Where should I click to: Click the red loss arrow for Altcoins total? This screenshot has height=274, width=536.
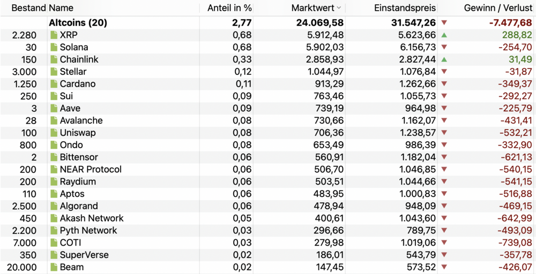(444, 22)
